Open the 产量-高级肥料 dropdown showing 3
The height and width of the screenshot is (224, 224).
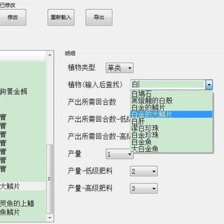[144, 189]
